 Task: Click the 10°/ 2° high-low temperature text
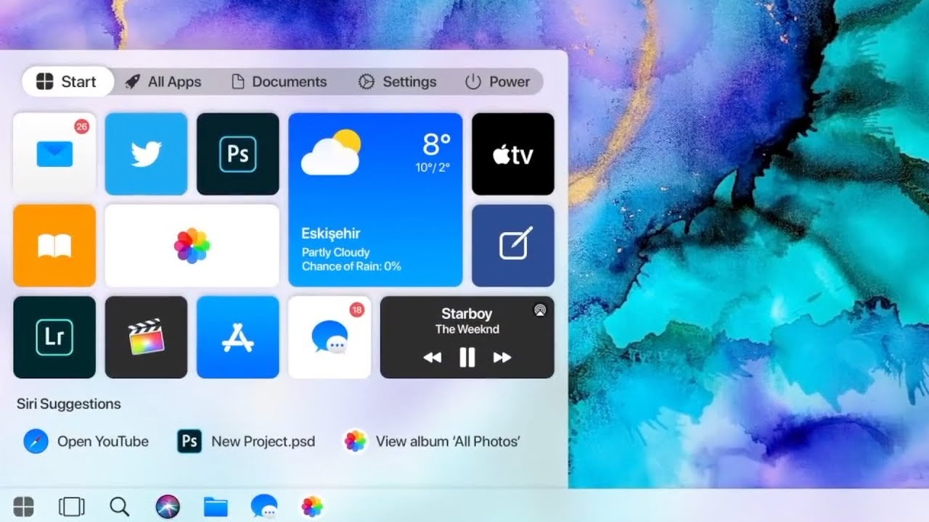pos(433,167)
